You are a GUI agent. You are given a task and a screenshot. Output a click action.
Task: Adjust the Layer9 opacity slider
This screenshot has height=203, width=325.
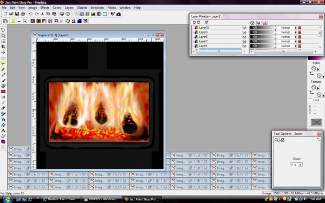263,32
